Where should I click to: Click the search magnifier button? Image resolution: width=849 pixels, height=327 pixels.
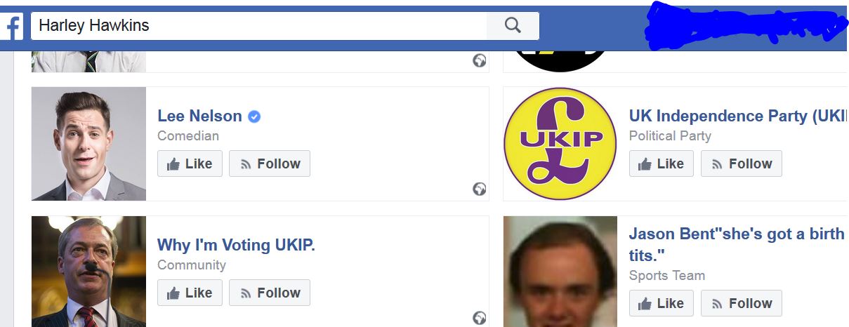click(513, 26)
